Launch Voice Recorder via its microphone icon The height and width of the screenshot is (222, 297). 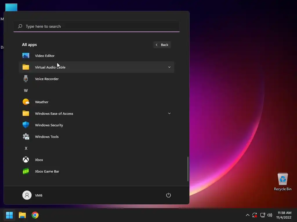26,79
